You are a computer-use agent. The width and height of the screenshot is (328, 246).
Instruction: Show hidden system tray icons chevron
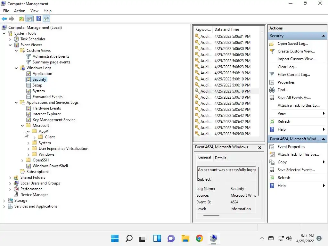[x=262, y=238]
